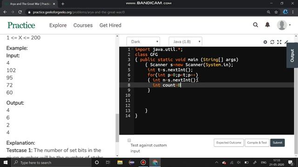Open user account avatar menu

tap(284, 25)
